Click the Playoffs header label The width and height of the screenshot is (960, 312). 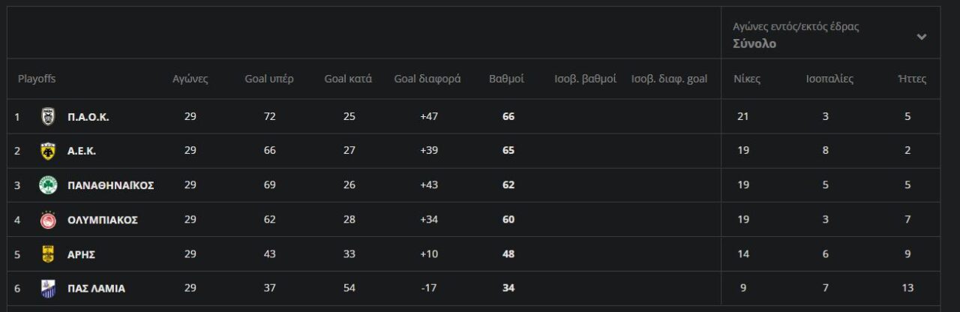pyautogui.click(x=37, y=79)
